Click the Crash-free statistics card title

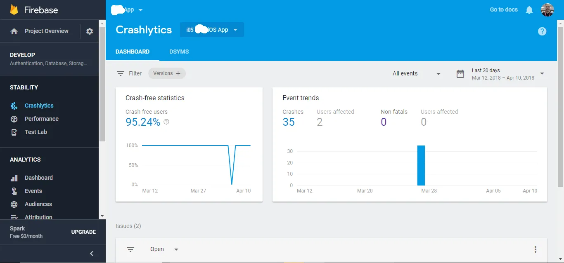pos(155,98)
